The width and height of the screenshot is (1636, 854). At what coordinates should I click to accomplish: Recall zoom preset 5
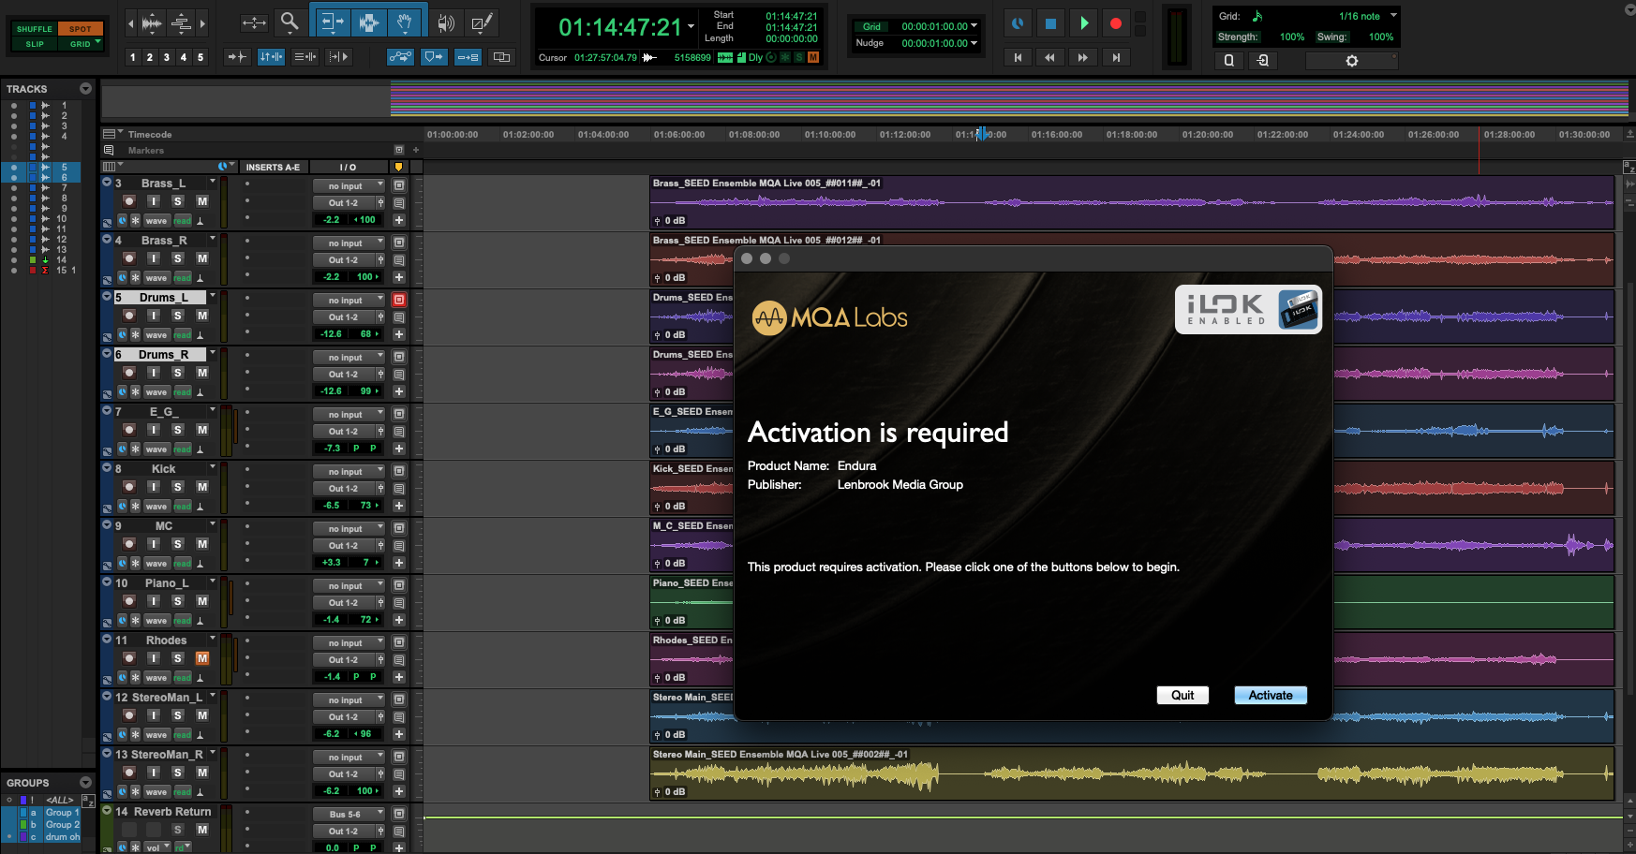[x=201, y=57]
